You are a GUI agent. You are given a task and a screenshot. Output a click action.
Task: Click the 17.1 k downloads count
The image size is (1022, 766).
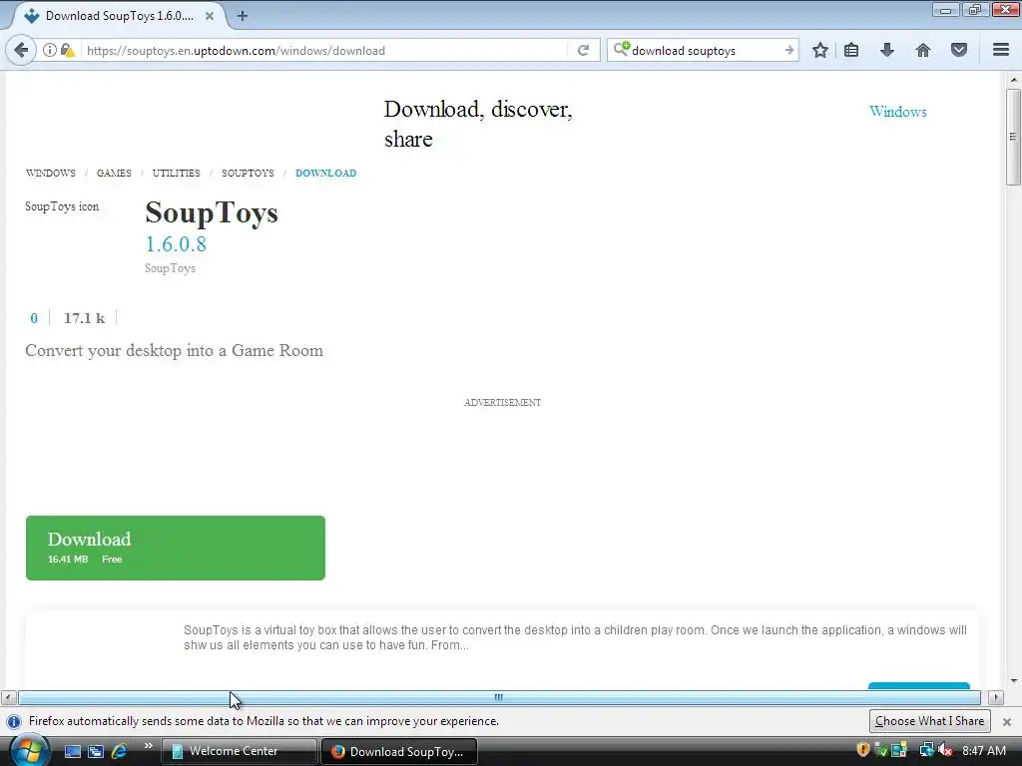(x=84, y=318)
